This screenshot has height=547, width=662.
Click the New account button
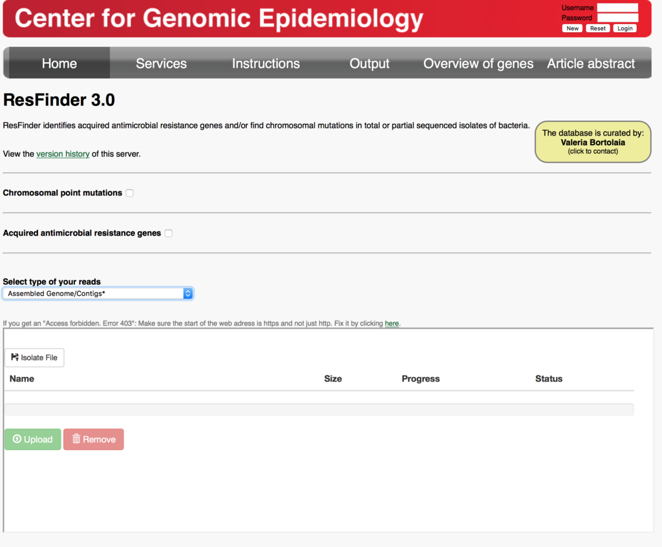click(571, 28)
